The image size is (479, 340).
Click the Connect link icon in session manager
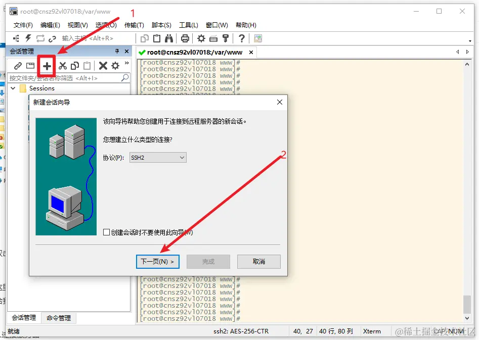(x=18, y=66)
